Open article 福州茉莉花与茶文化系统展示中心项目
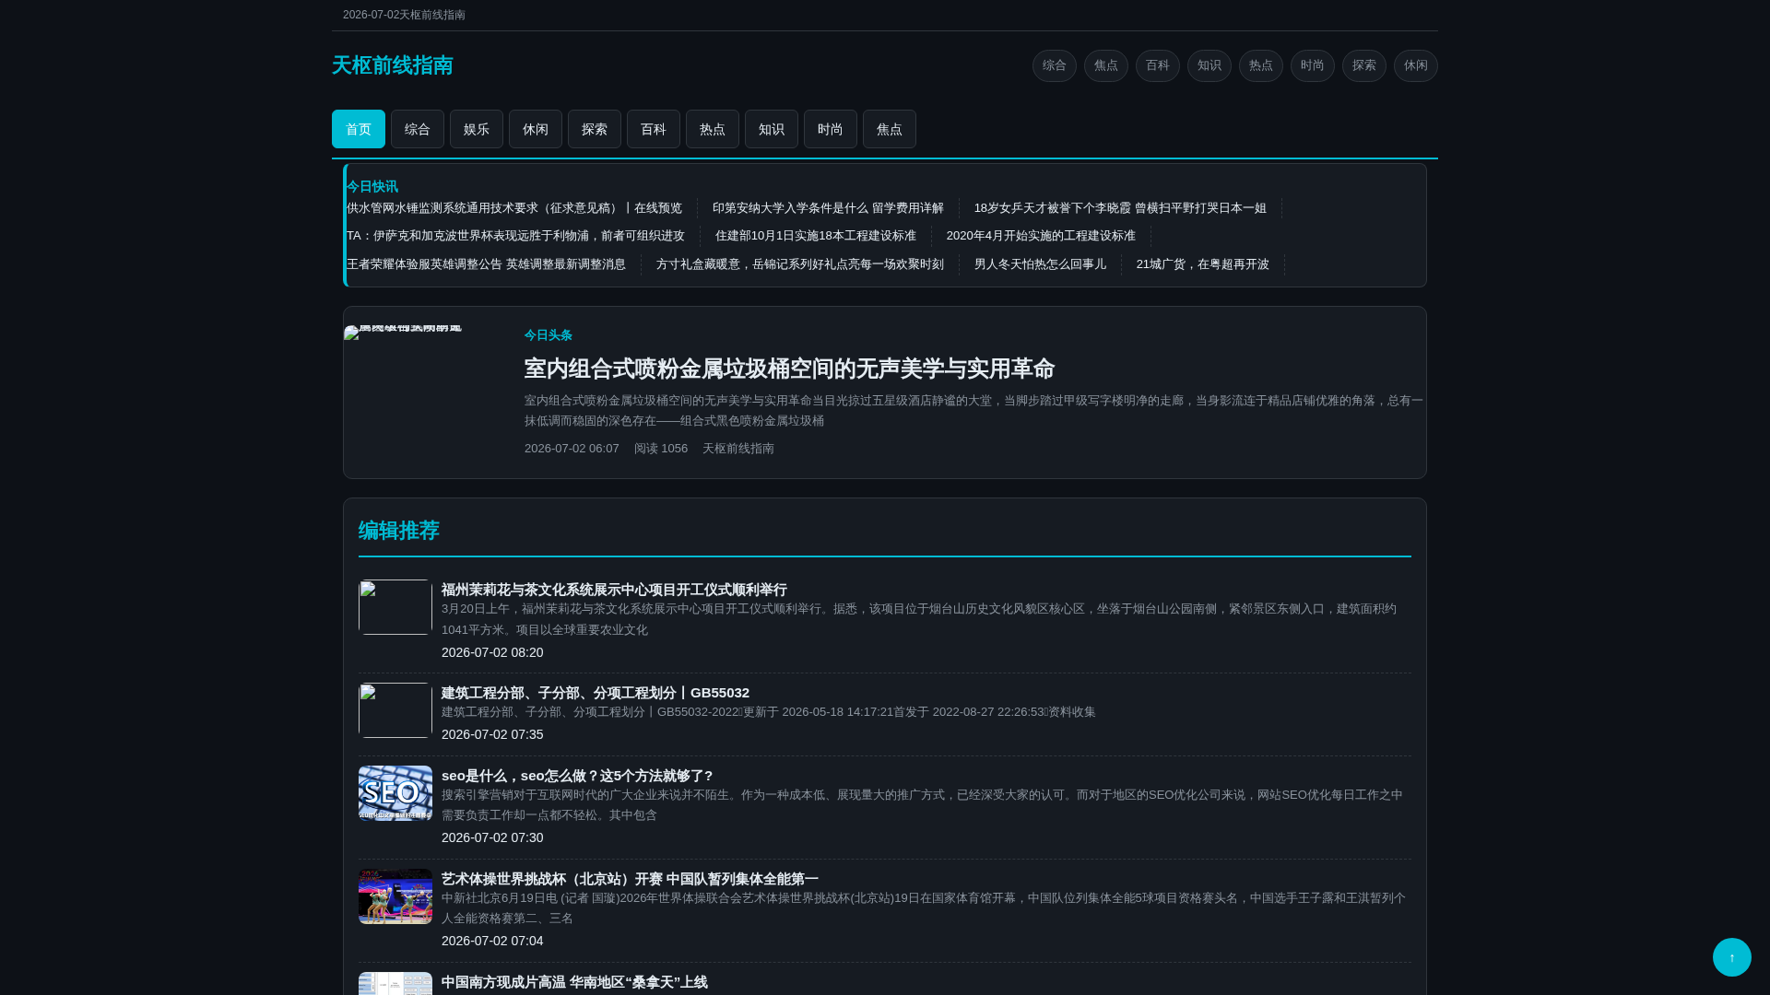 pos(614,590)
